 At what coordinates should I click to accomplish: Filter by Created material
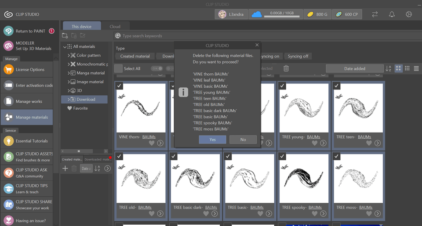click(x=135, y=56)
